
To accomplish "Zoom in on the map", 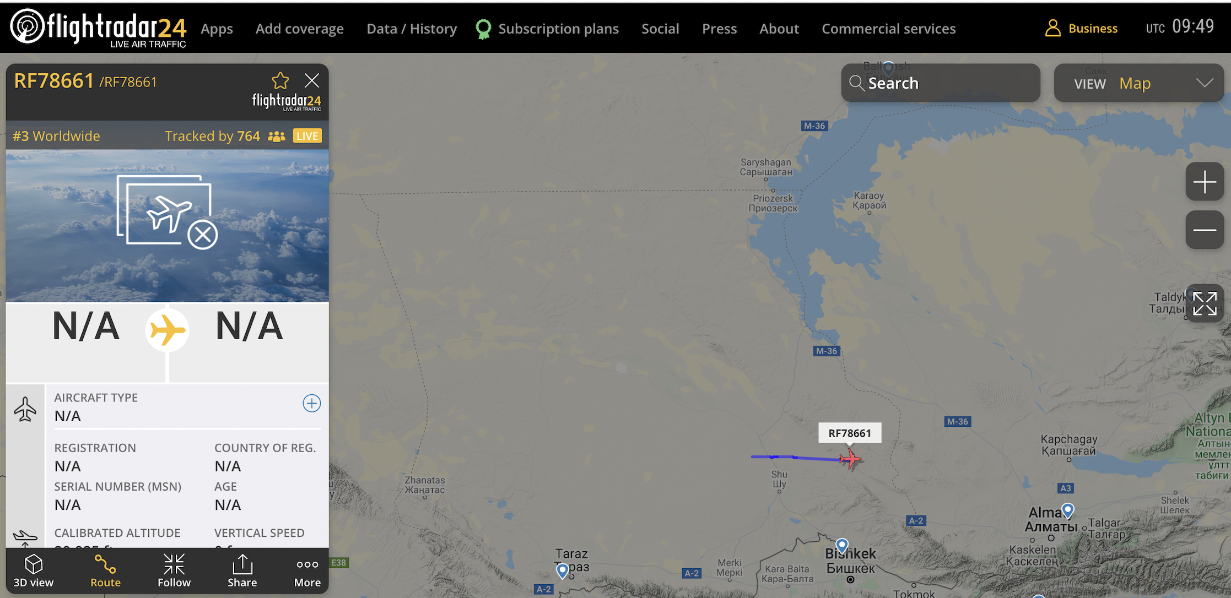I will click(x=1205, y=182).
